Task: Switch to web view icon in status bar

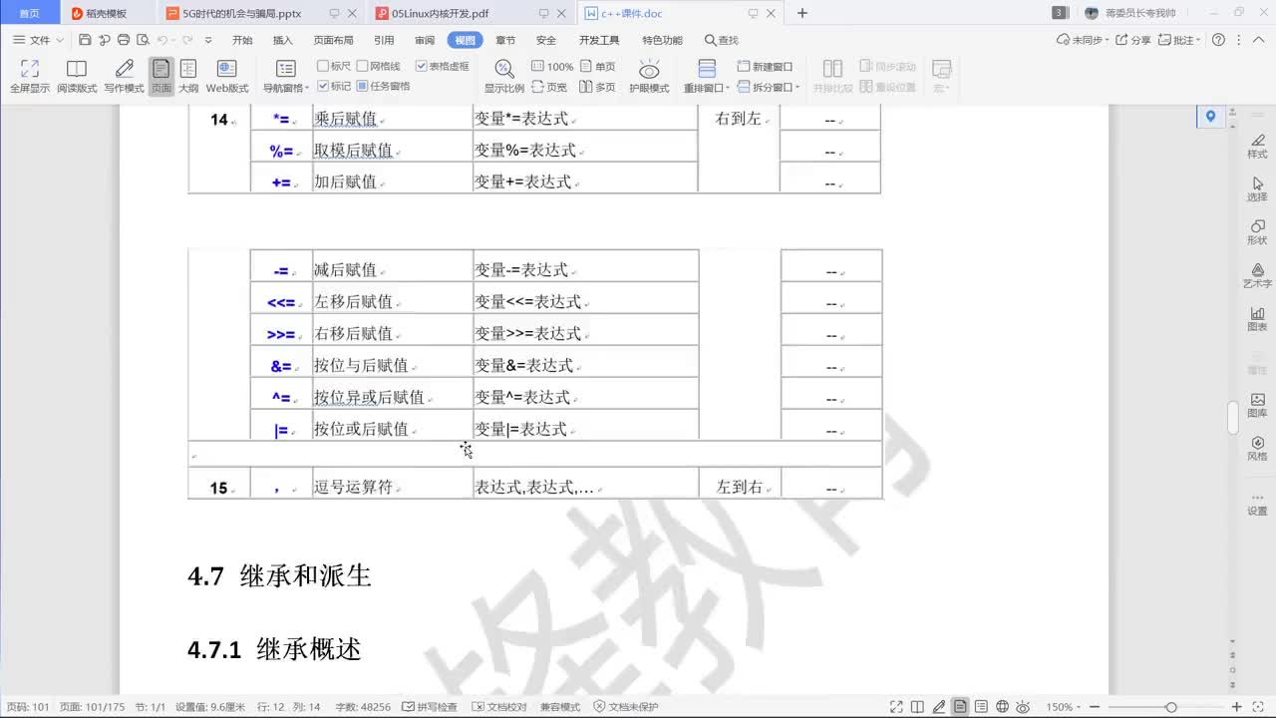Action: click(1003, 707)
